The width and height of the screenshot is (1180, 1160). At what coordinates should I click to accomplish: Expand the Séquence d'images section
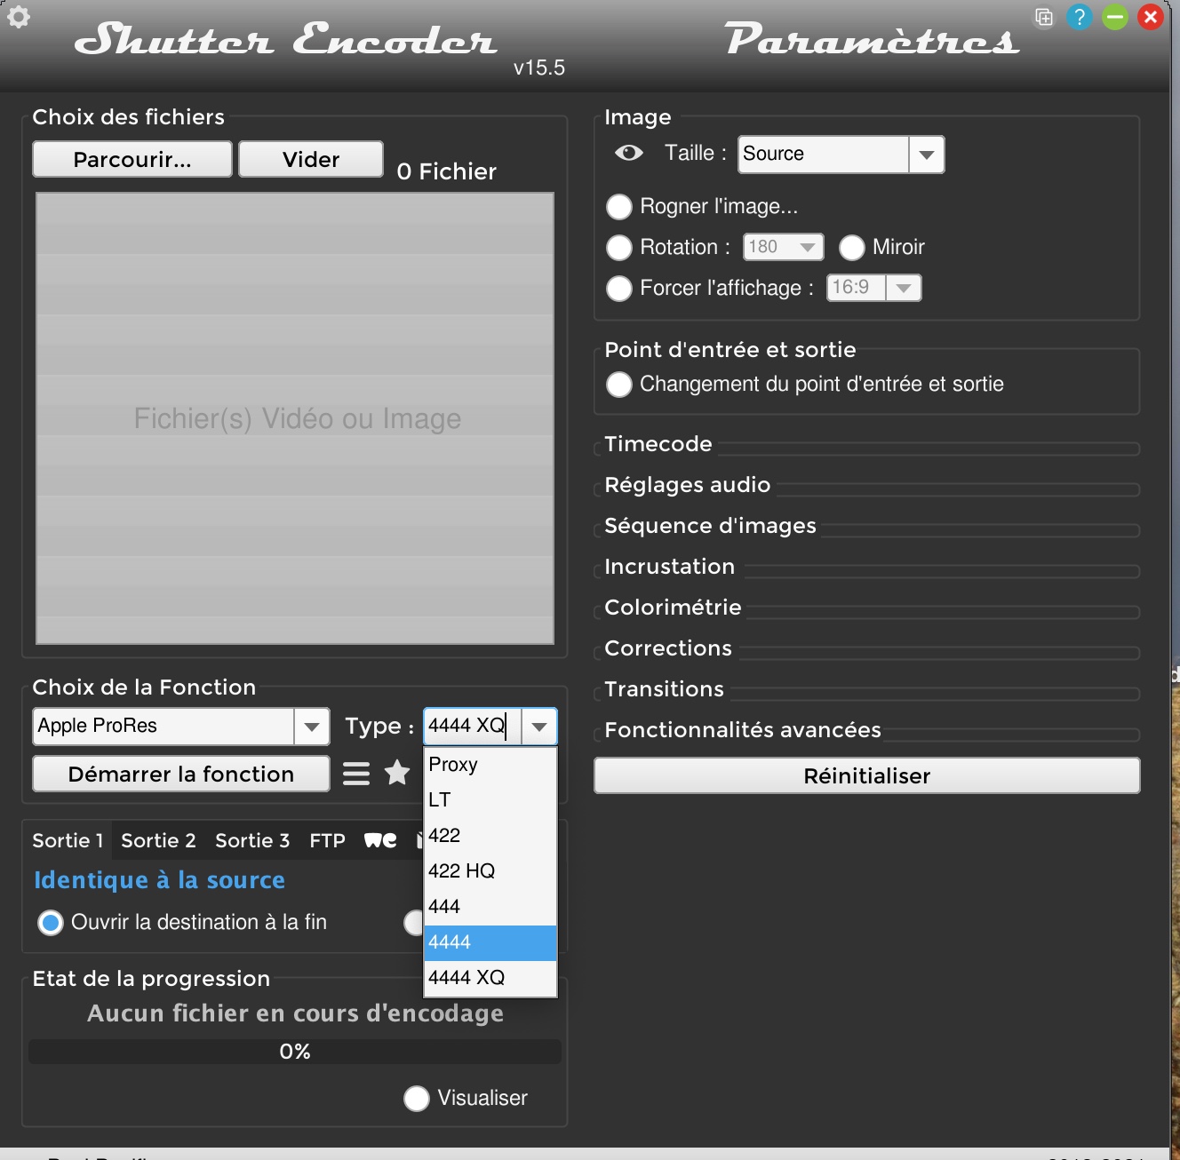(710, 526)
